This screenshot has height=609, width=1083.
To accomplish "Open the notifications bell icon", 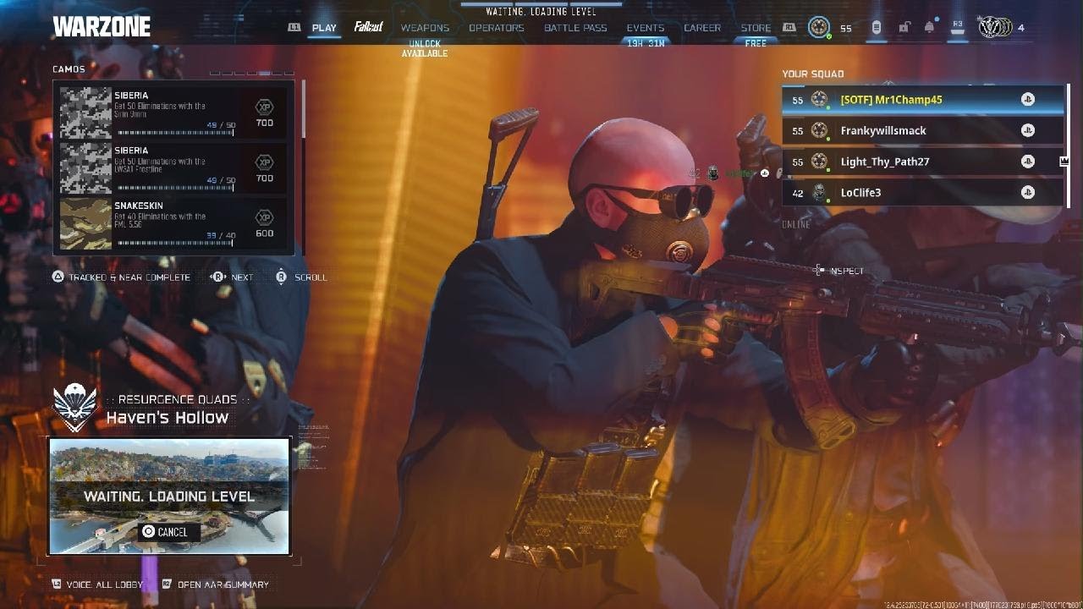I will pyautogui.click(x=929, y=28).
